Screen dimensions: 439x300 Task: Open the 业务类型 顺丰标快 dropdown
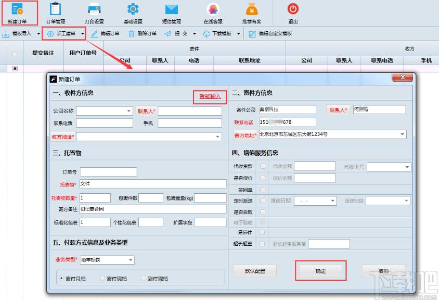tap(131, 260)
